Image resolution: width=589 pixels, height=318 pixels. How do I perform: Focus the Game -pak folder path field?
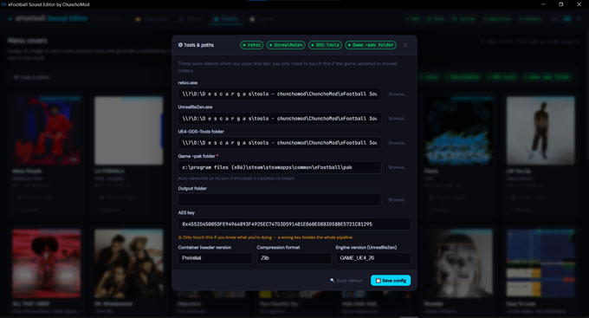(280, 167)
